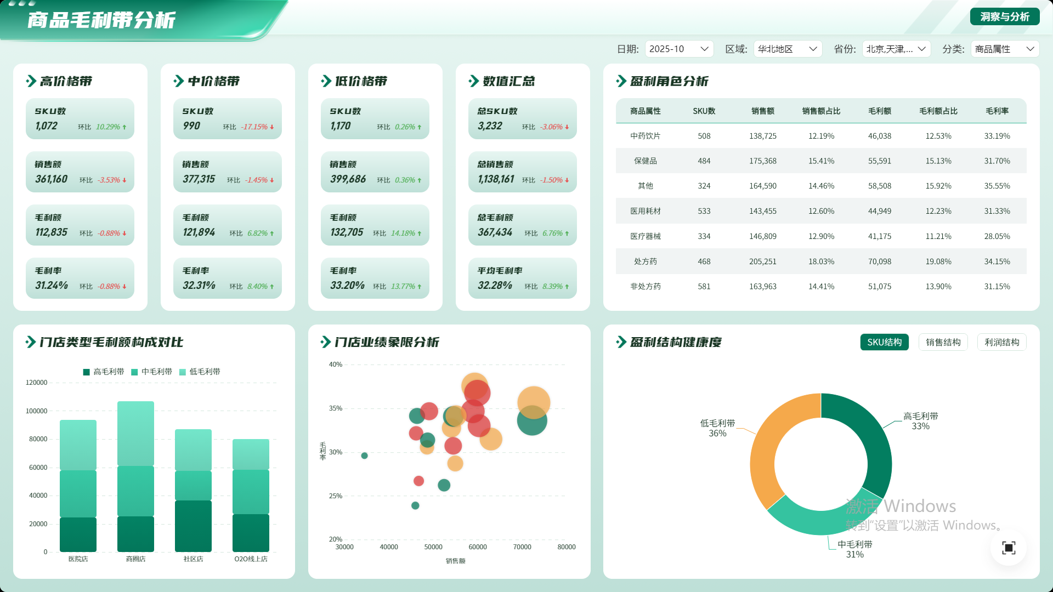This screenshot has width=1053, height=592.
Task: Toggle 低毛利带 legend item in bar chart
Action: pyautogui.click(x=200, y=372)
